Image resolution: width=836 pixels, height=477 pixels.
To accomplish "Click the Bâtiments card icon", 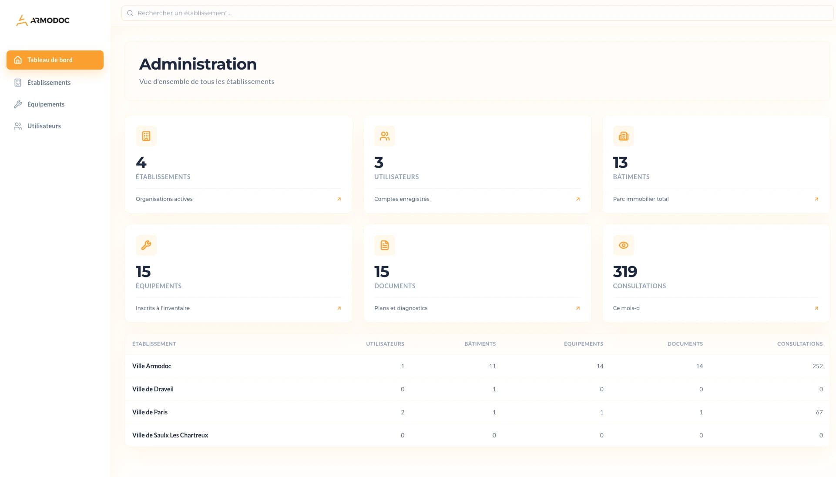I will 623,136.
